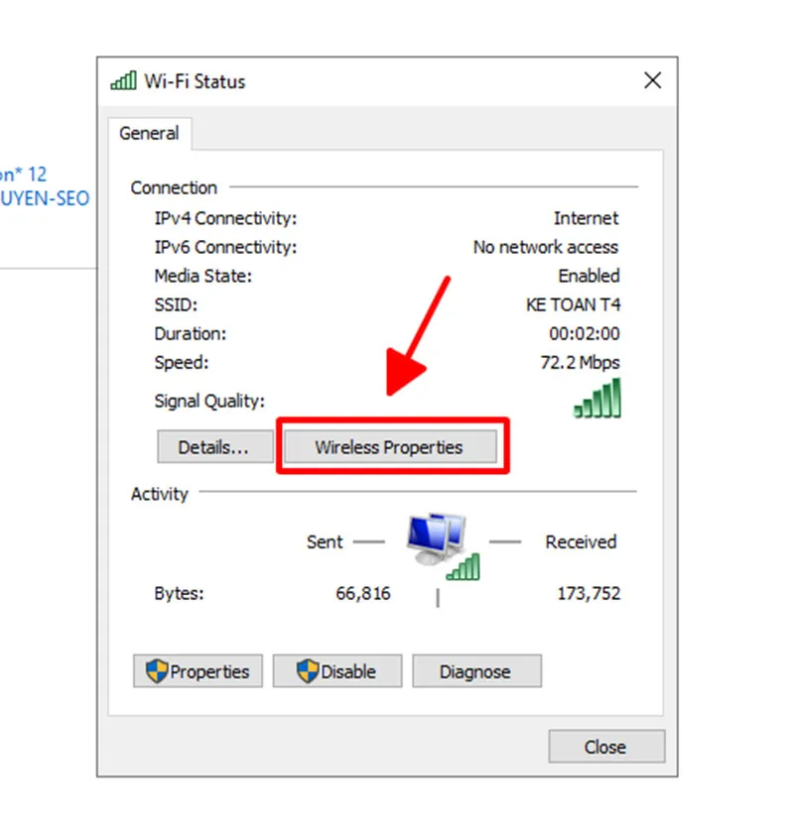Select the General tab
Screen dimensions: 794x832
(149, 133)
